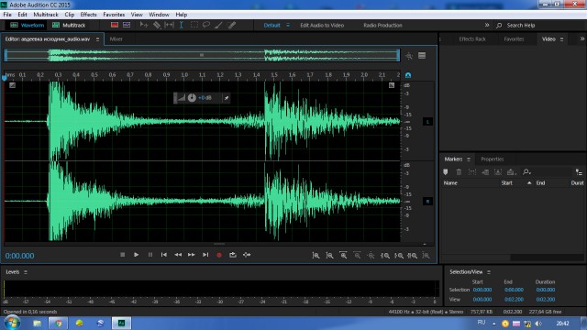Open the Effects Rack tab
587x330 pixels.
click(472, 38)
